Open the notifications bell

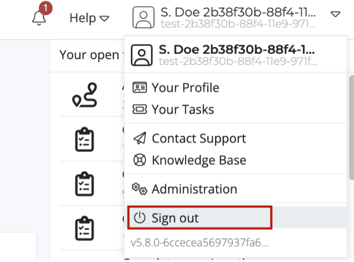click(39, 18)
